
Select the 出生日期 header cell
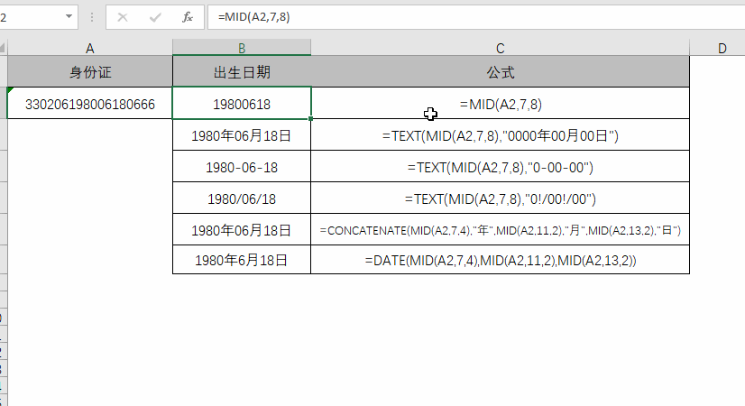pyautogui.click(x=242, y=72)
